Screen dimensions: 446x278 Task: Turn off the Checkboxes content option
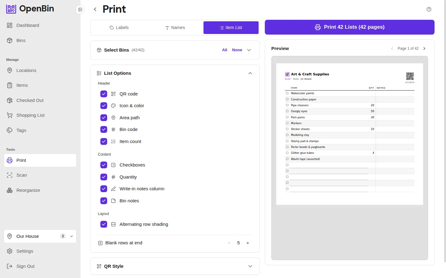(x=104, y=165)
